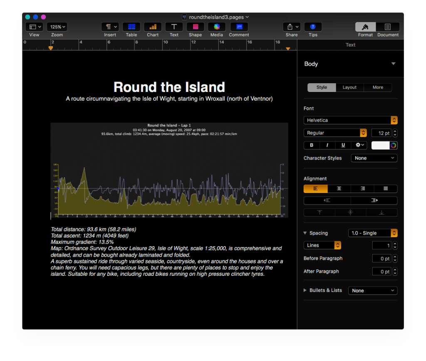Open the Media browser icon
Image resolution: width=426 pixels, height=361 pixels.
tap(216, 27)
